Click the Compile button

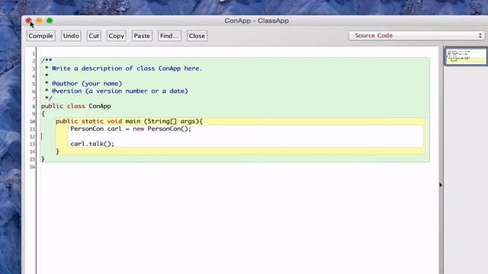(40, 36)
